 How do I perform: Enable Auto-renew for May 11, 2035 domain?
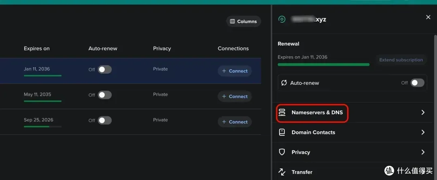pyautogui.click(x=104, y=95)
